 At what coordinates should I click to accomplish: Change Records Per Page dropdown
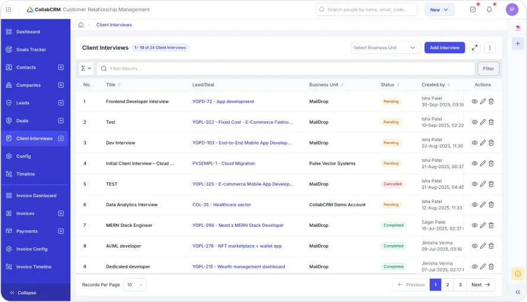(x=135, y=285)
